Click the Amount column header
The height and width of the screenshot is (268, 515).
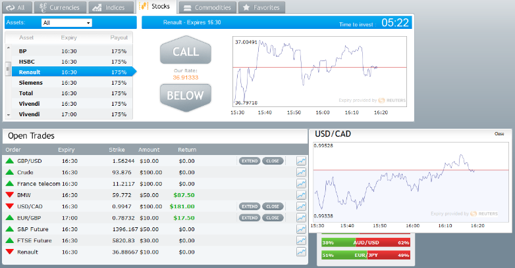tap(149, 149)
